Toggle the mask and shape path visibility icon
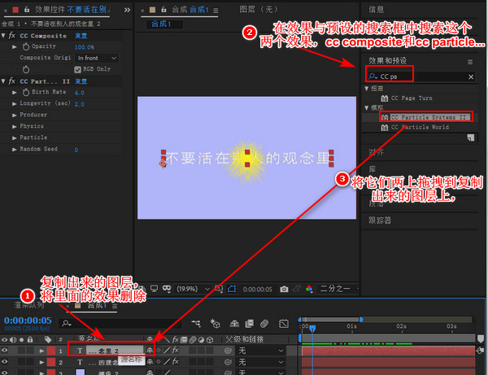 (232, 289)
